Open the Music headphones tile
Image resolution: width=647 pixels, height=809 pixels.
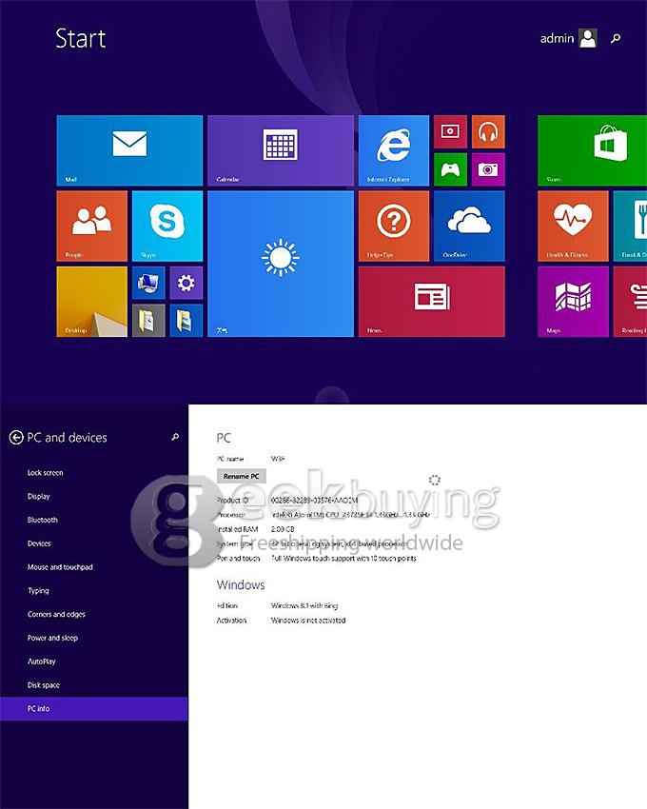click(488, 131)
